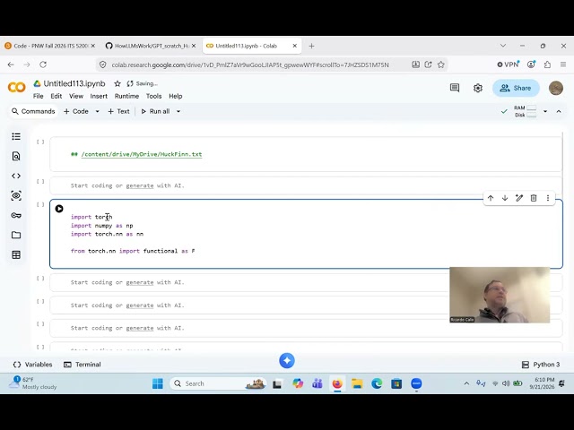Image resolution: width=574 pixels, height=430 pixels.
Task: Open the browser tab list dropdown
Action: point(503,46)
